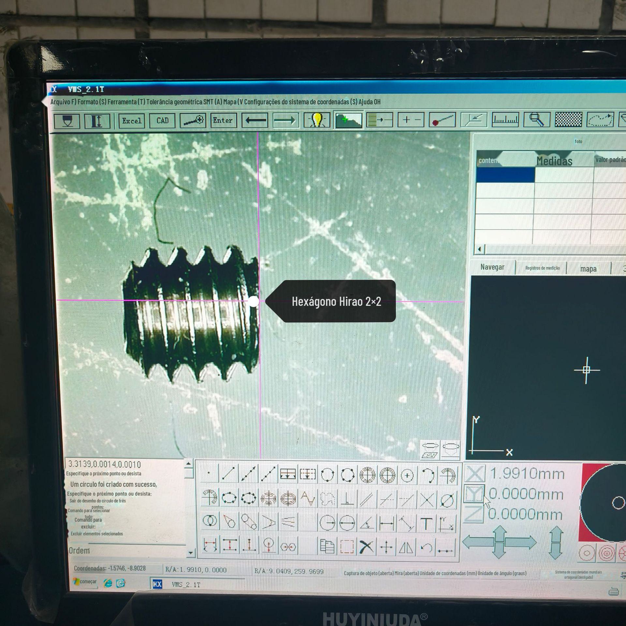The image size is (626, 626).
Task: Select the three-point circle tool
Action: (327, 475)
